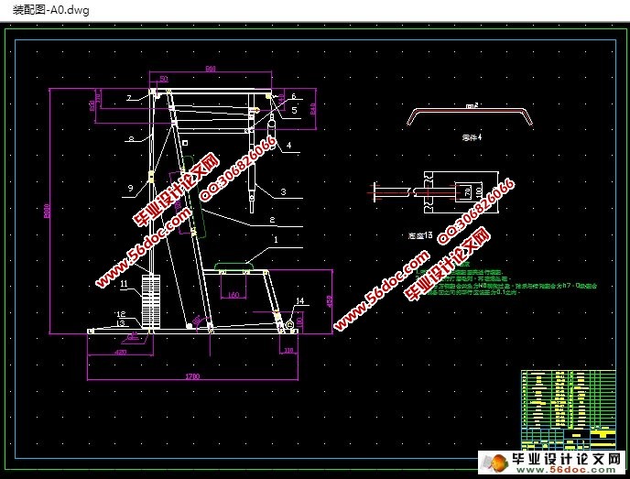Select part number 7 at top left

pos(129,97)
